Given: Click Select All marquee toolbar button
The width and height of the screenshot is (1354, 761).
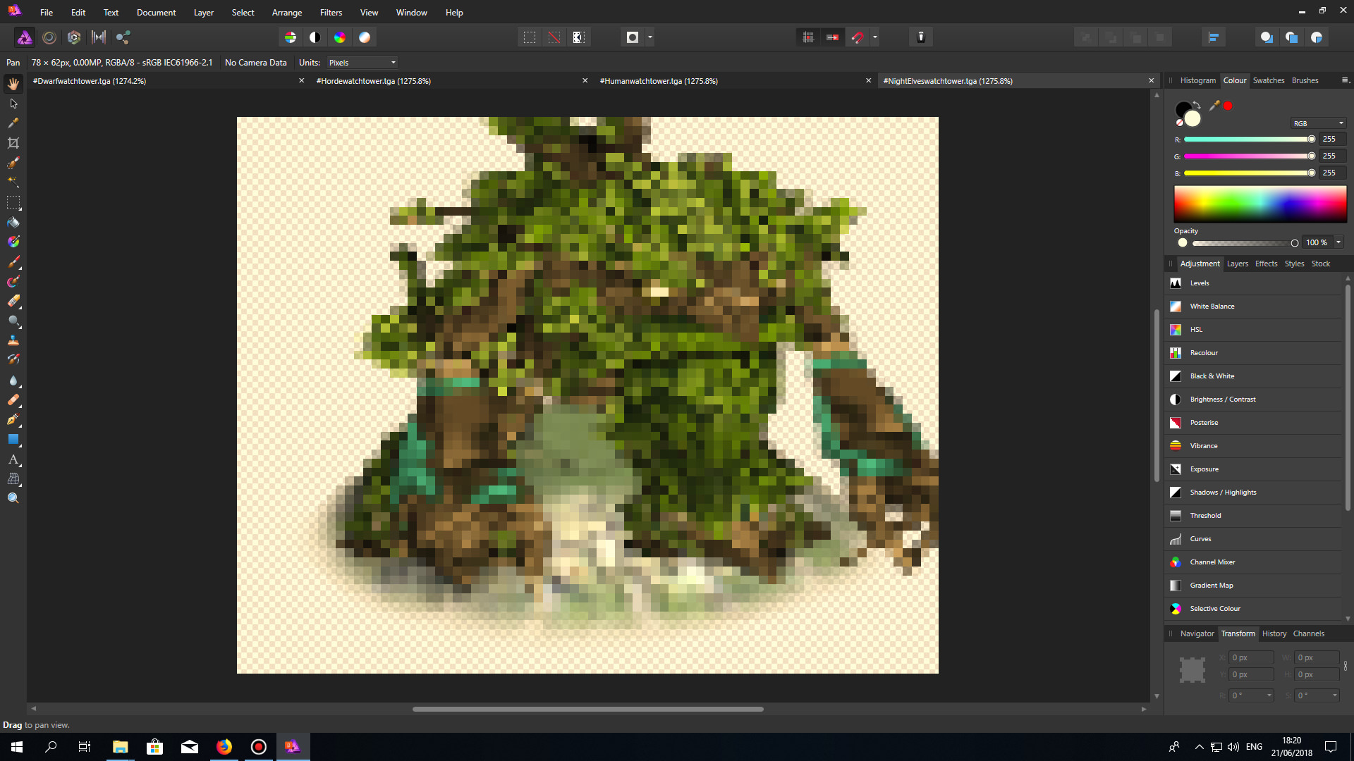Looking at the screenshot, I should 530,37.
